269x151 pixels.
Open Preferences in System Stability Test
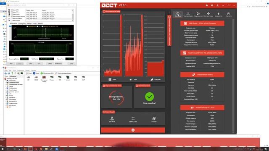tap(58, 64)
